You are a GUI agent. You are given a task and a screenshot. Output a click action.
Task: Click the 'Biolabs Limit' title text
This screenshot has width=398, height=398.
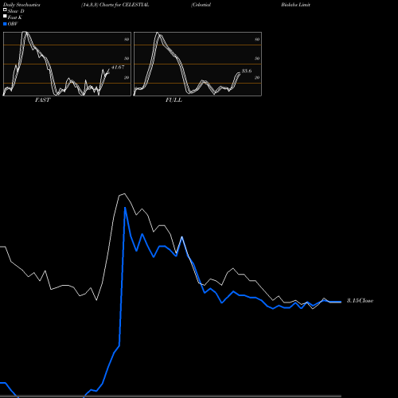pyautogui.click(x=295, y=5)
